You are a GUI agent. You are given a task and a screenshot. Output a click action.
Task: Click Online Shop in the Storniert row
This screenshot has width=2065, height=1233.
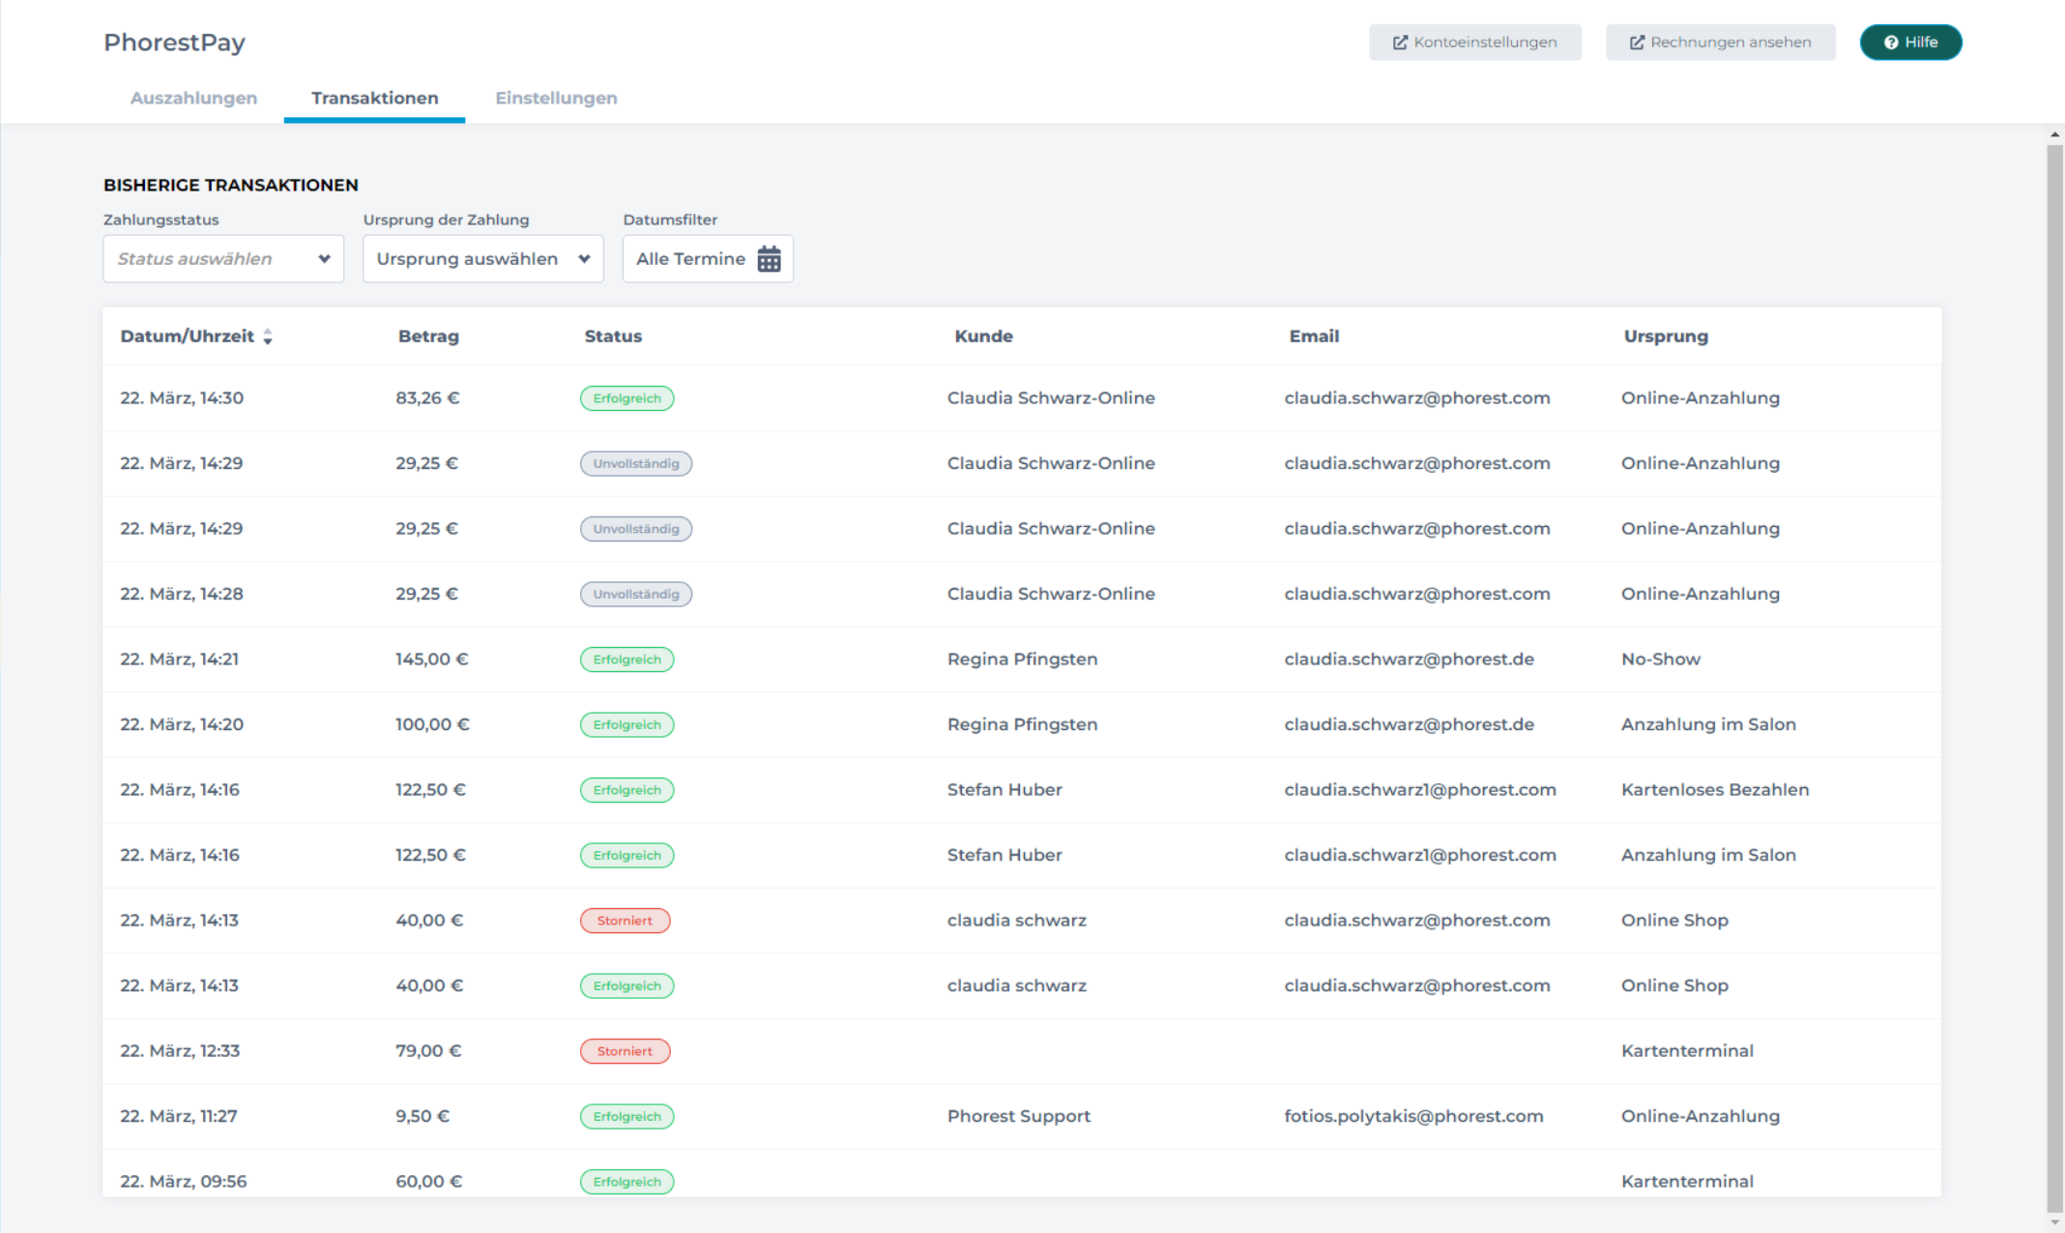(1674, 920)
